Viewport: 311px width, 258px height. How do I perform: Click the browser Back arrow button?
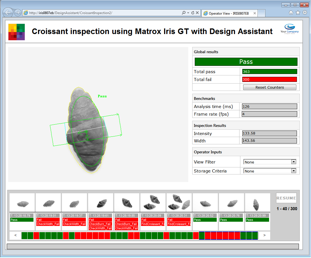click(8, 13)
